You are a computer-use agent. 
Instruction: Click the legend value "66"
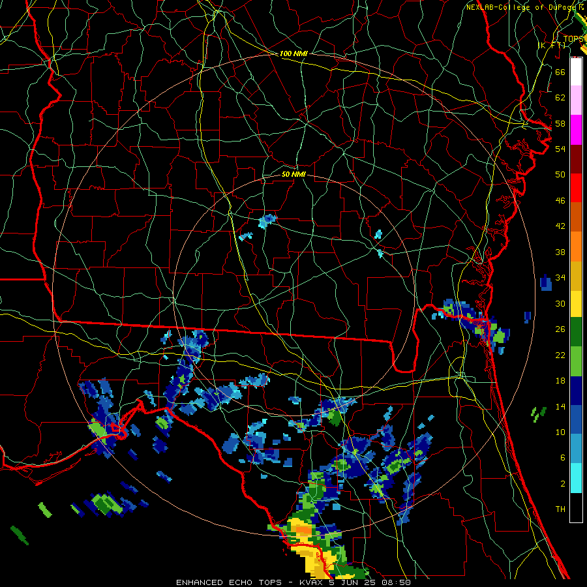tap(560, 72)
